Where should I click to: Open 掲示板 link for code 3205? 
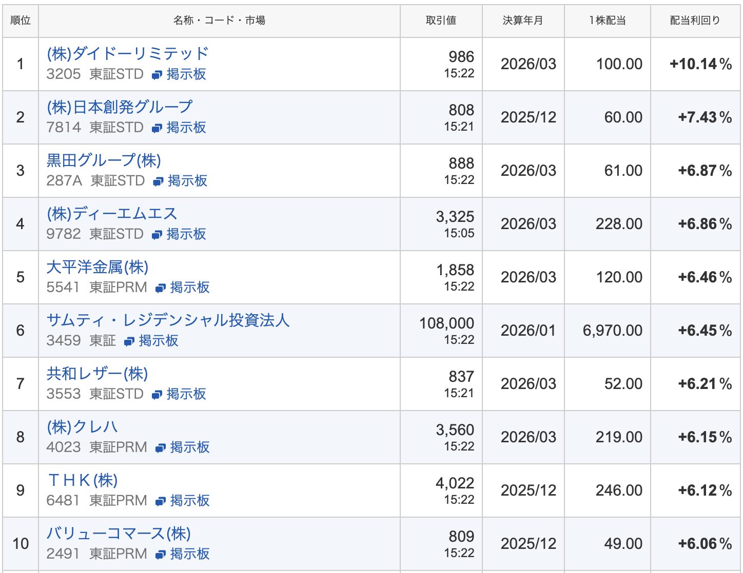coord(186,74)
